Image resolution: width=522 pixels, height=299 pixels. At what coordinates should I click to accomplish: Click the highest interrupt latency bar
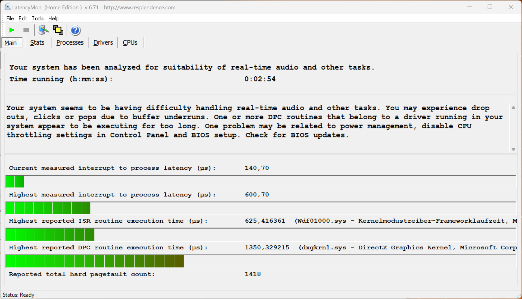coord(48,208)
